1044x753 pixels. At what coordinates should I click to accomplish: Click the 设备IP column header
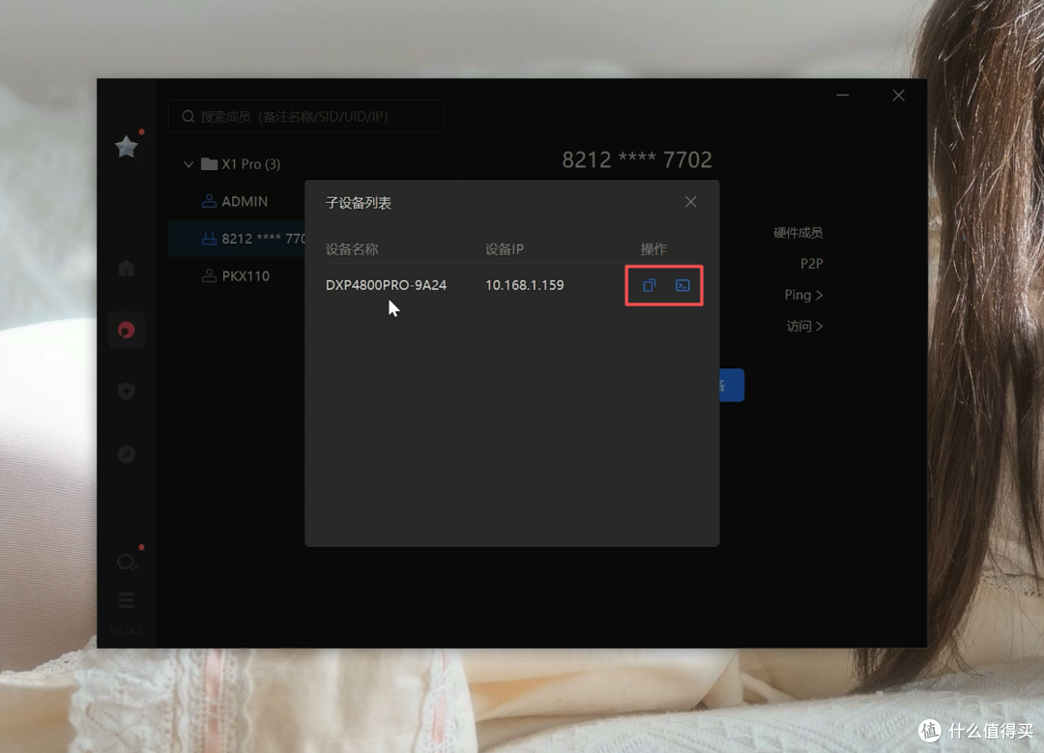(504, 249)
